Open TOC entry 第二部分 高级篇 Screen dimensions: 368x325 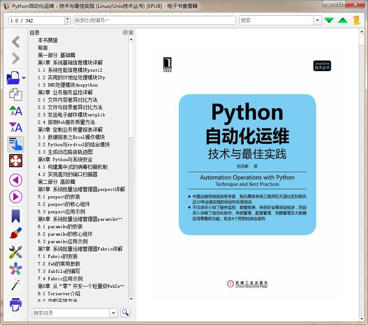click(x=57, y=182)
